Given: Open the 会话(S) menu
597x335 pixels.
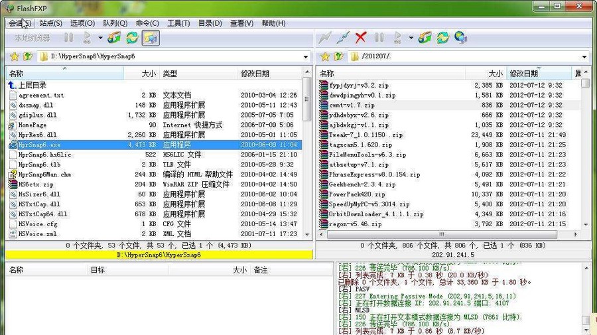Looking at the screenshot, I should point(20,23).
